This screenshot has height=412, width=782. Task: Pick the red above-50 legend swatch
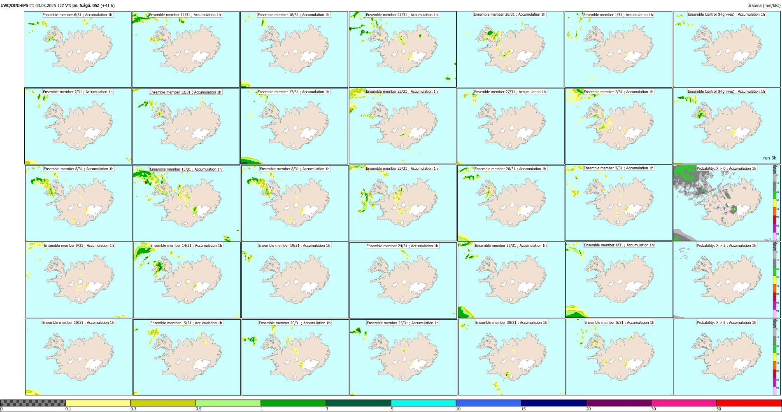749,403
